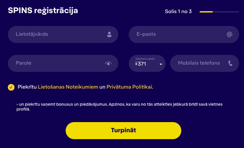Open the +371 country code dropdown
Screen dimensions: 244x148
pos(147,63)
